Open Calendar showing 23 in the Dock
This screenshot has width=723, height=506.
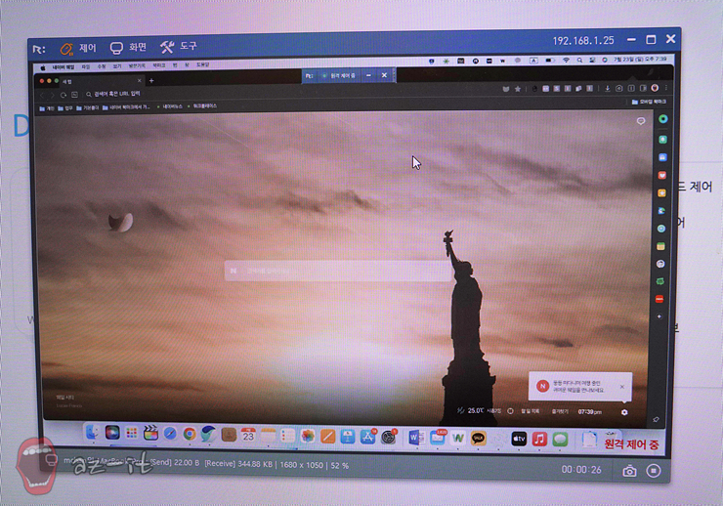tap(248, 435)
